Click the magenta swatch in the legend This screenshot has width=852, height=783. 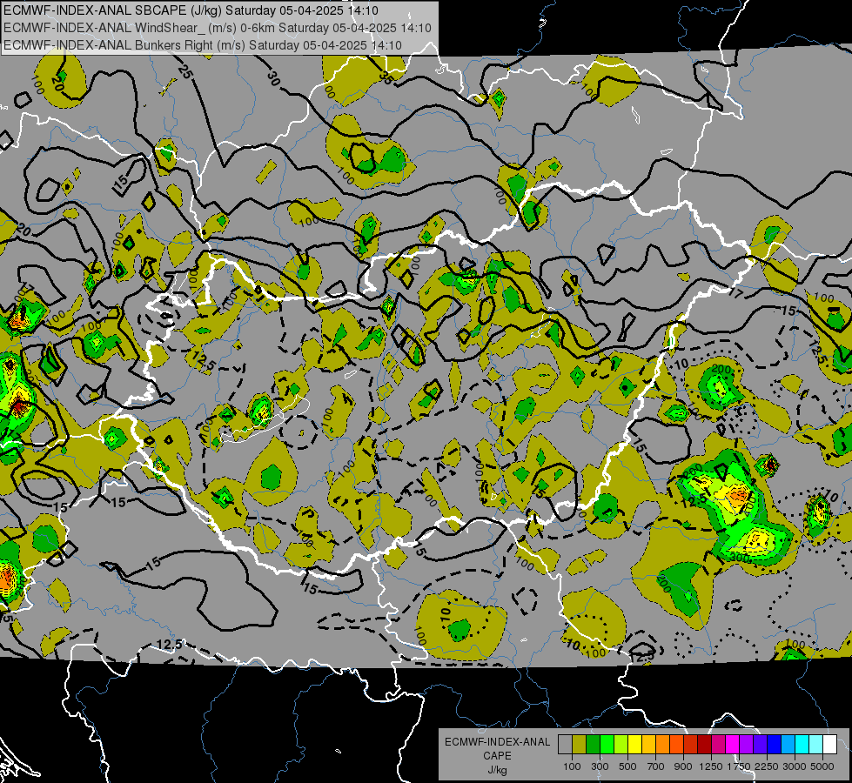coord(733,745)
